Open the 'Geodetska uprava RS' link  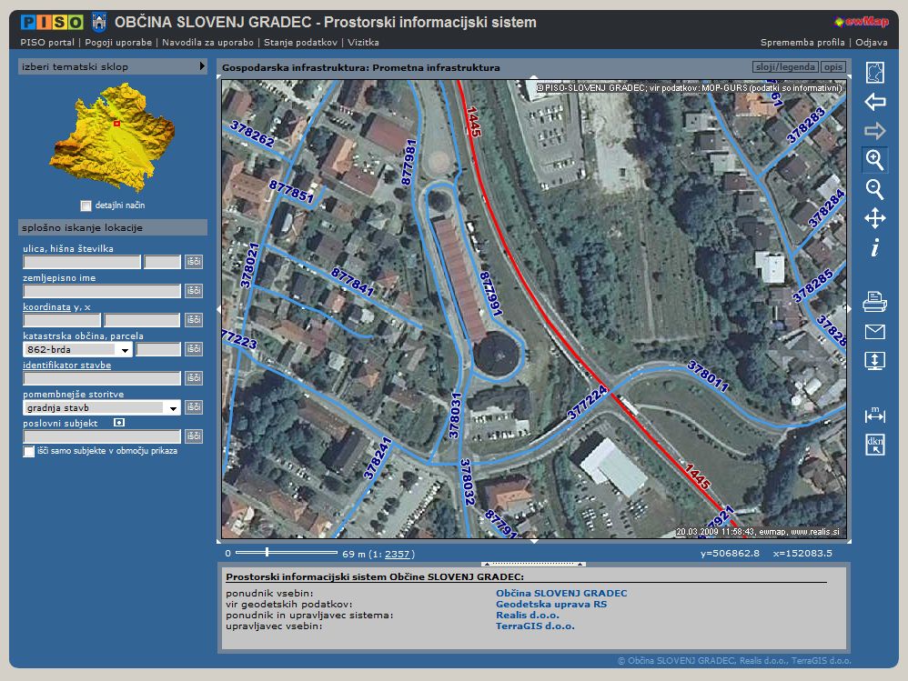click(550, 604)
